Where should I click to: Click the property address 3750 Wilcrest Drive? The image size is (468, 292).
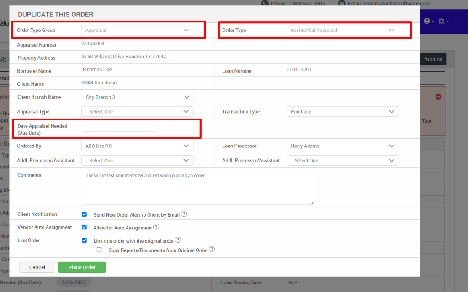pyautogui.click(x=124, y=56)
